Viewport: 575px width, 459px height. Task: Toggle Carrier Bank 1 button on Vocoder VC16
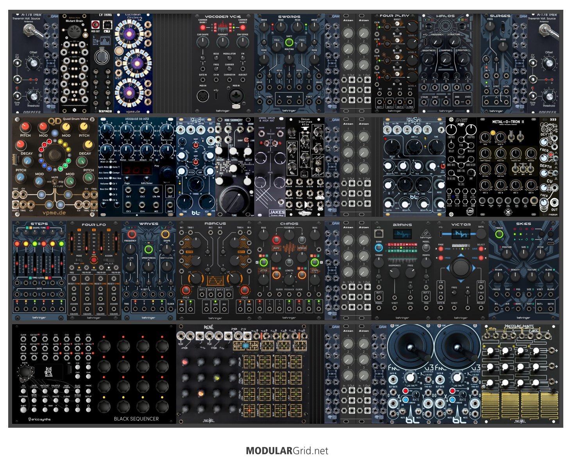203,28
